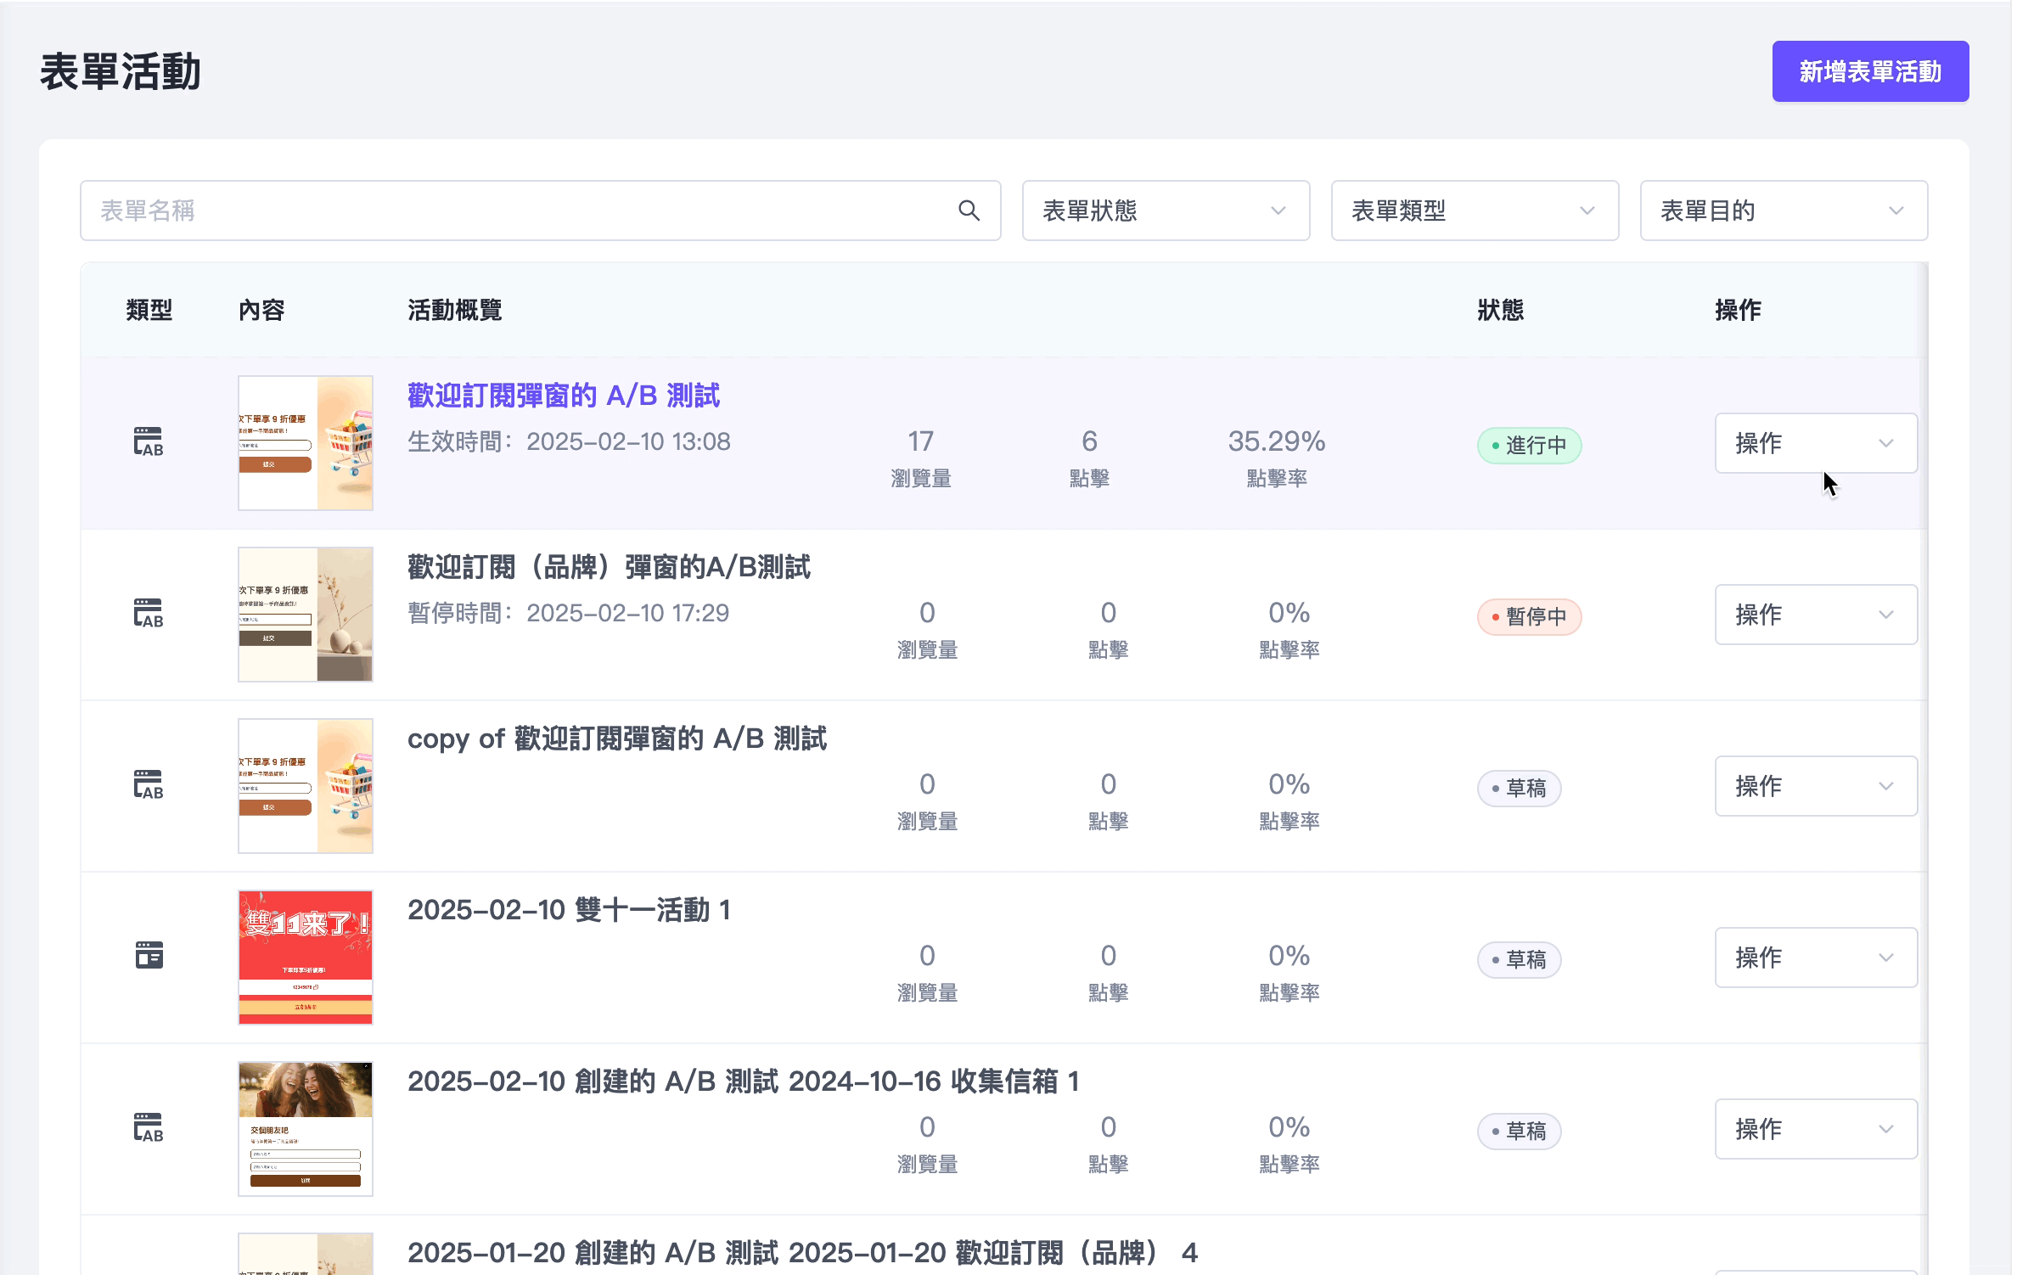Image resolution: width=2017 pixels, height=1275 pixels.
Task: Open the 表單狀態 filter dropdown
Action: [x=1165, y=211]
